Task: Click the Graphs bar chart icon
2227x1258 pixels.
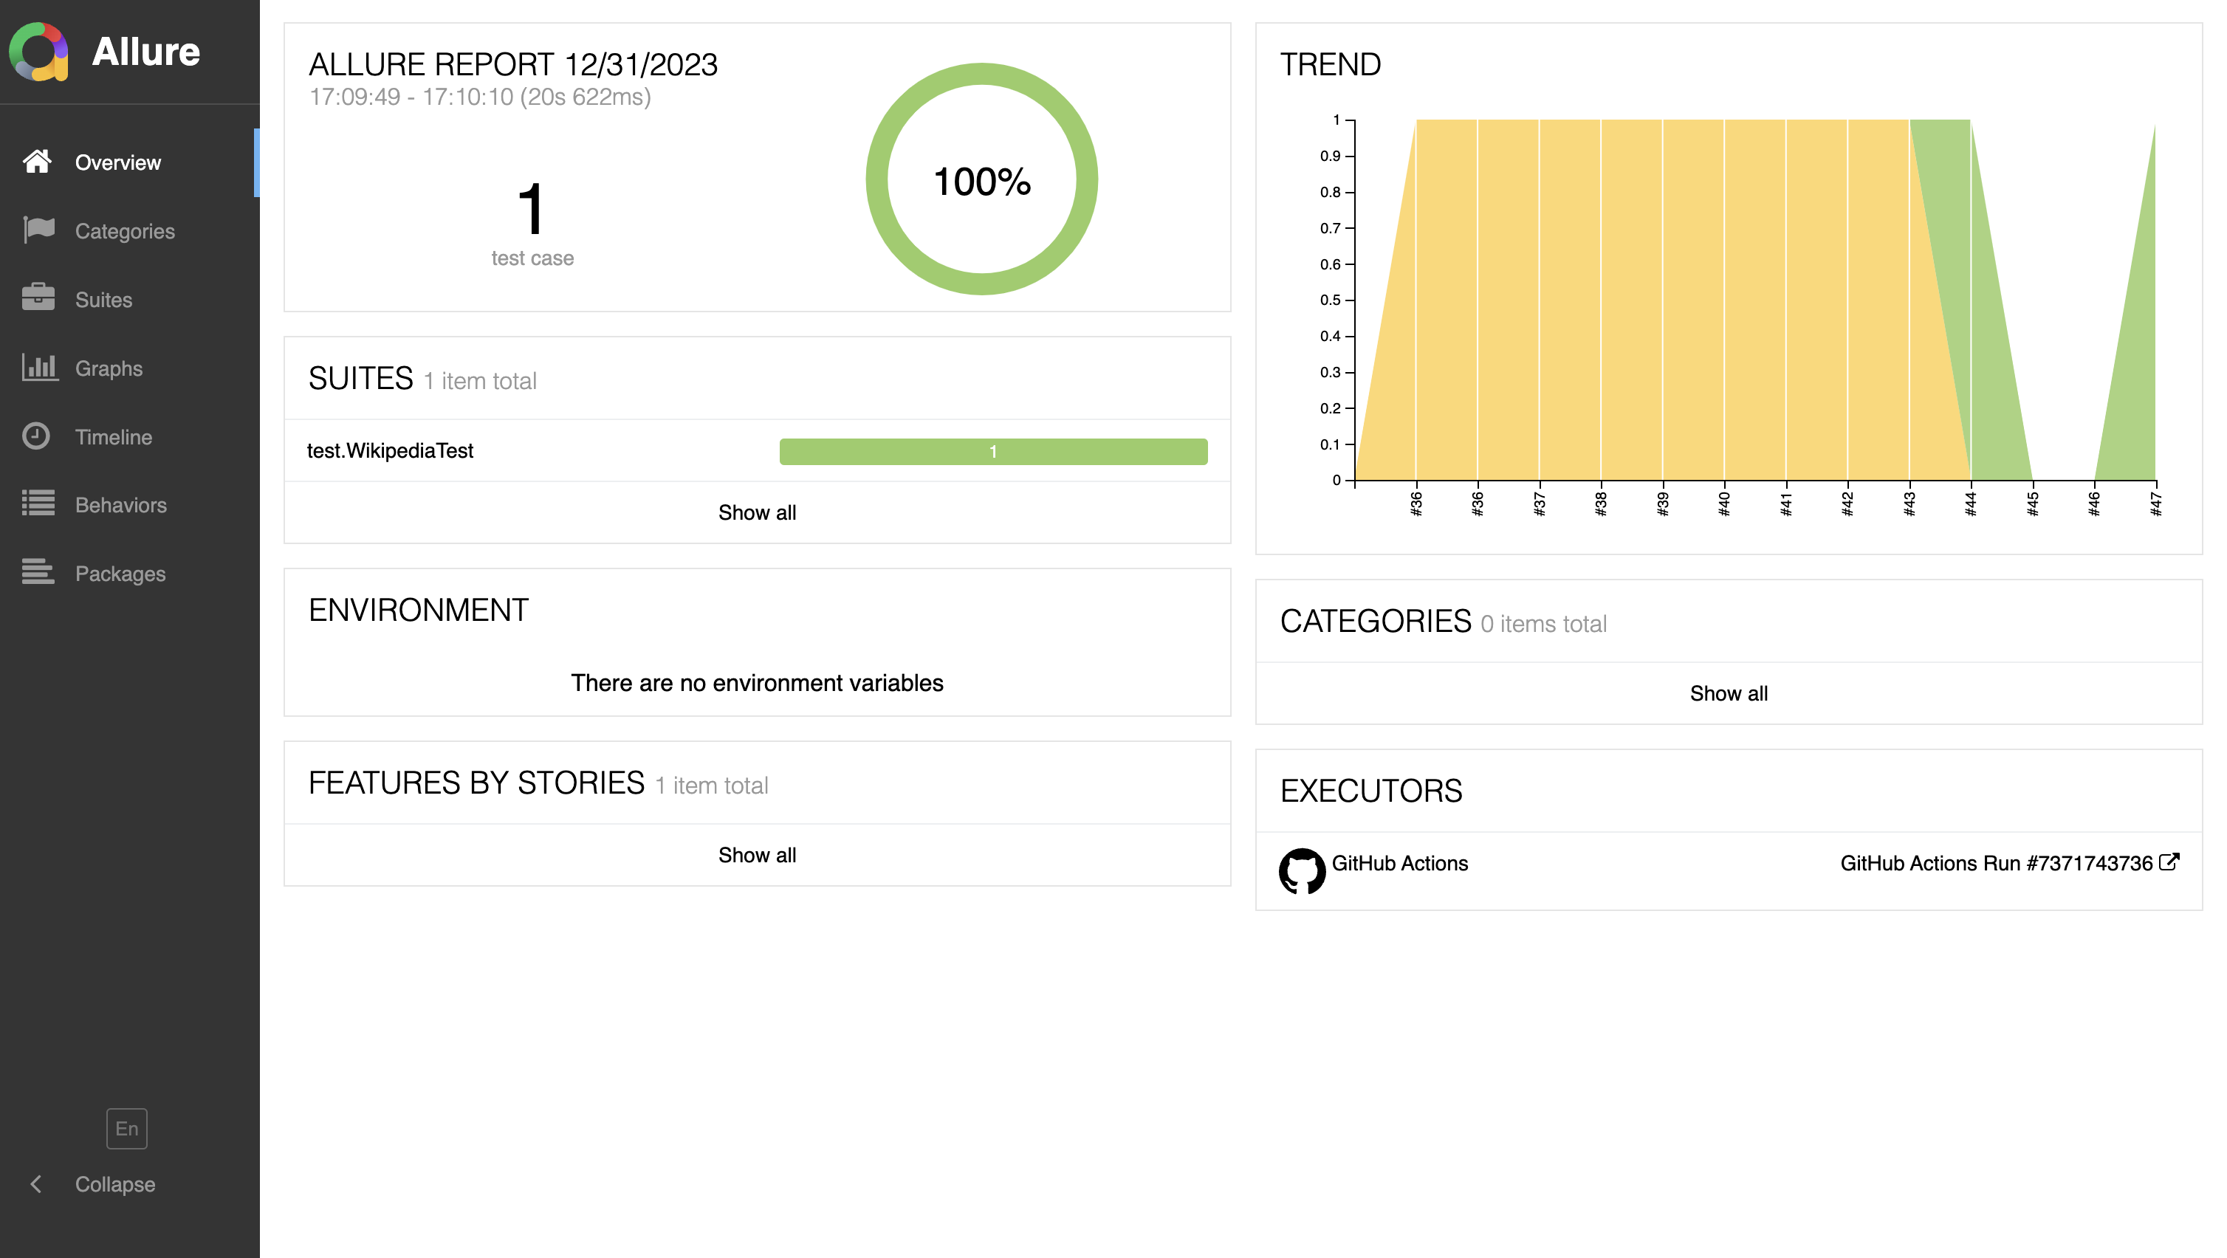Action: click(39, 368)
